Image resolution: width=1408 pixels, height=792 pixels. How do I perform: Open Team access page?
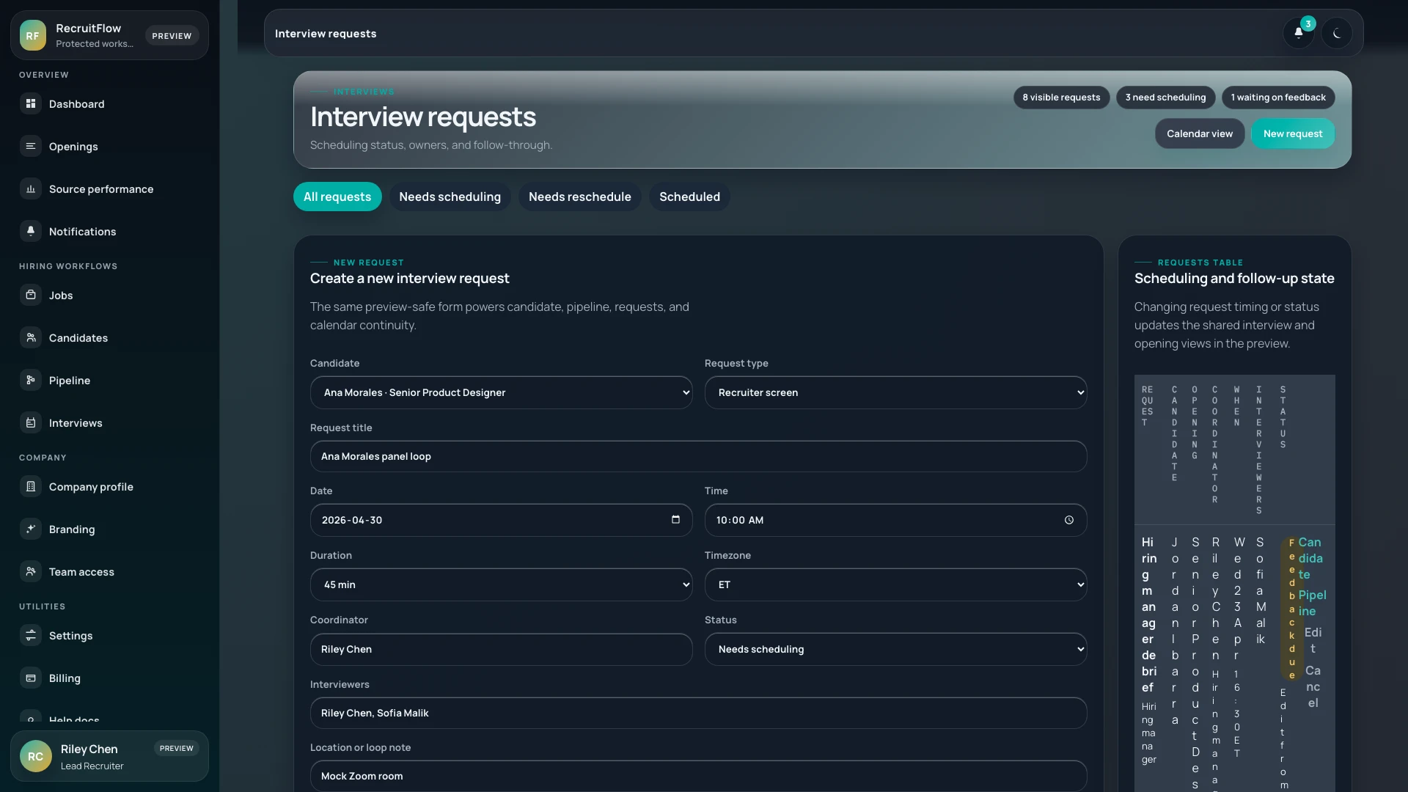tap(109, 571)
